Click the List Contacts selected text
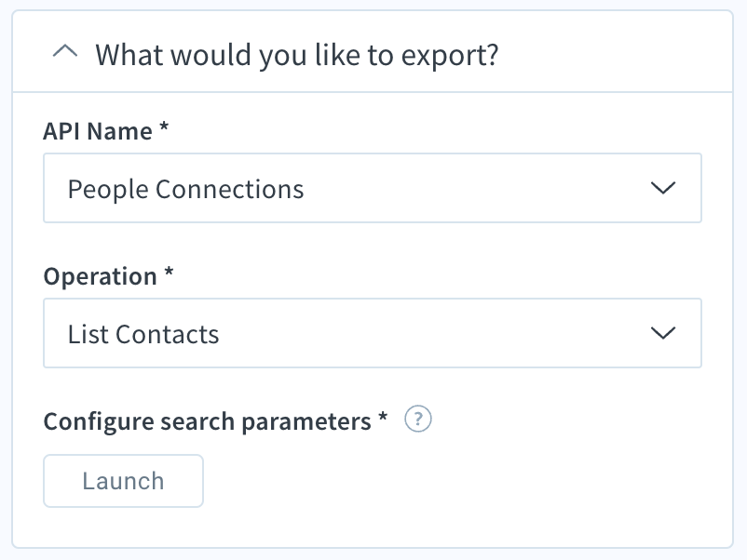 coord(143,335)
